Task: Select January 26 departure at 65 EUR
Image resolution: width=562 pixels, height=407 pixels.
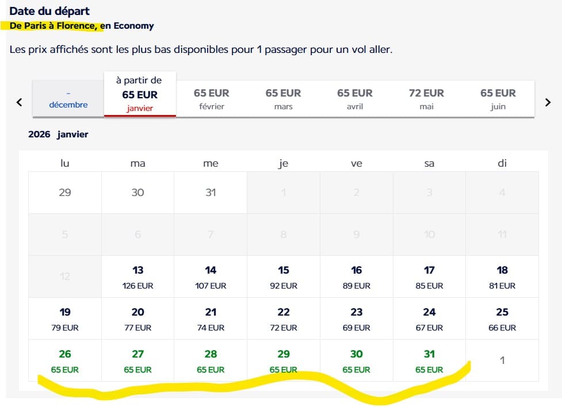Action: tap(64, 360)
